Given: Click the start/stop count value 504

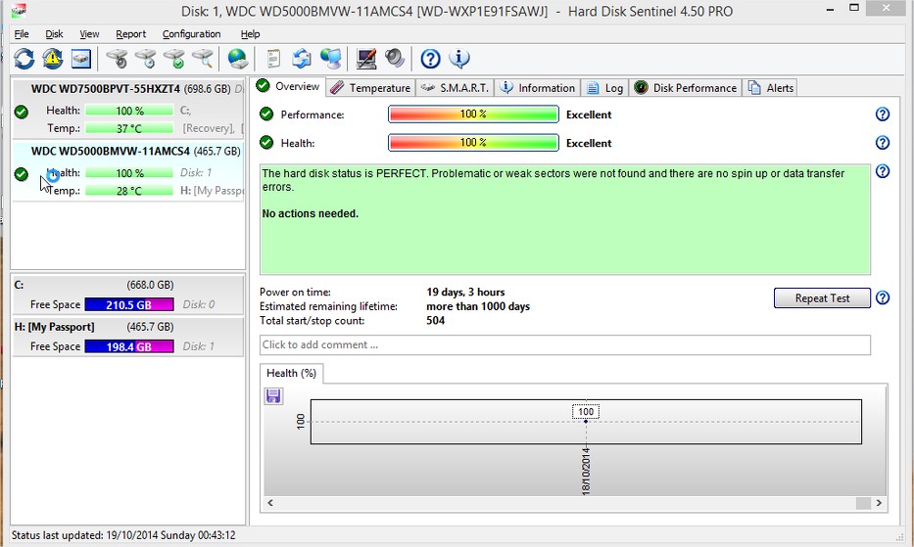Looking at the screenshot, I should point(435,320).
